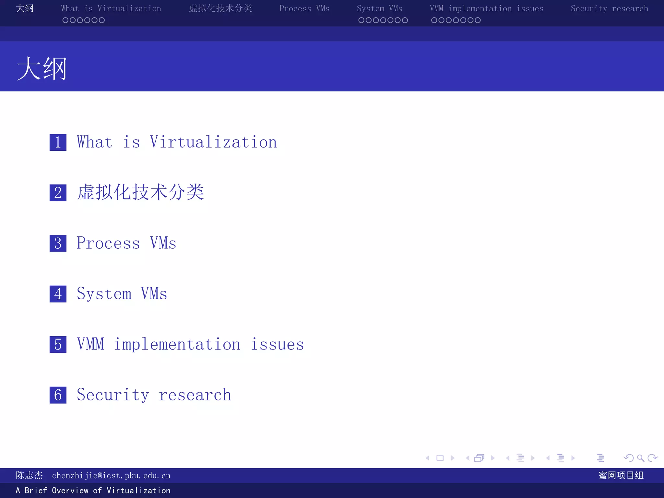Viewport: 664px width, 498px height.
Task: Click 蜜网项目组 label in footer
Action: point(621,475)
